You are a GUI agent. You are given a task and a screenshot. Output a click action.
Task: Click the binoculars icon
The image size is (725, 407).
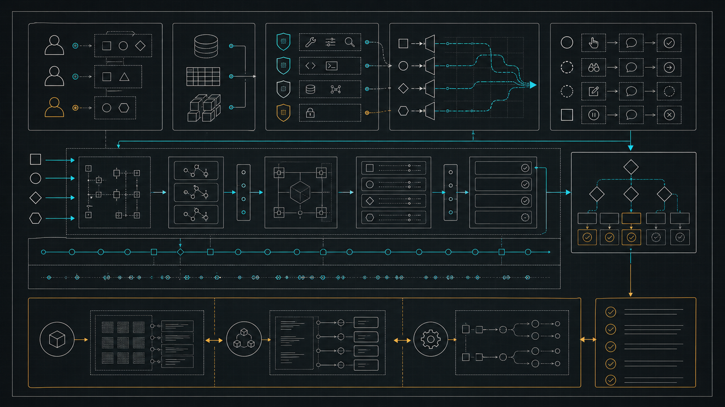594,67
